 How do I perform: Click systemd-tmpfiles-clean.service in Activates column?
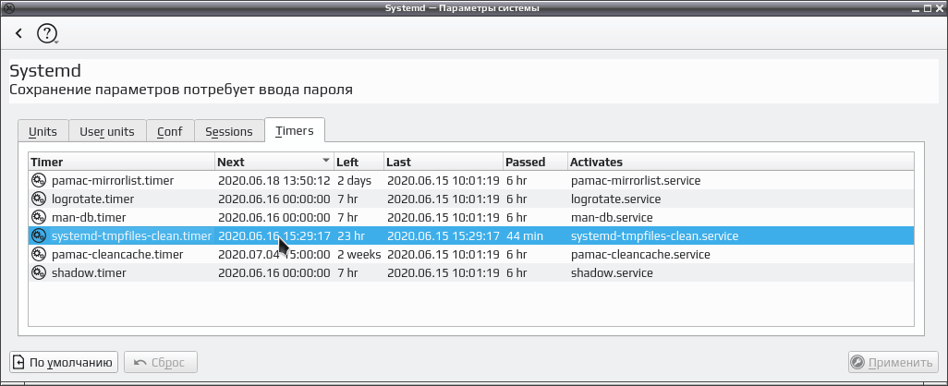655,235
